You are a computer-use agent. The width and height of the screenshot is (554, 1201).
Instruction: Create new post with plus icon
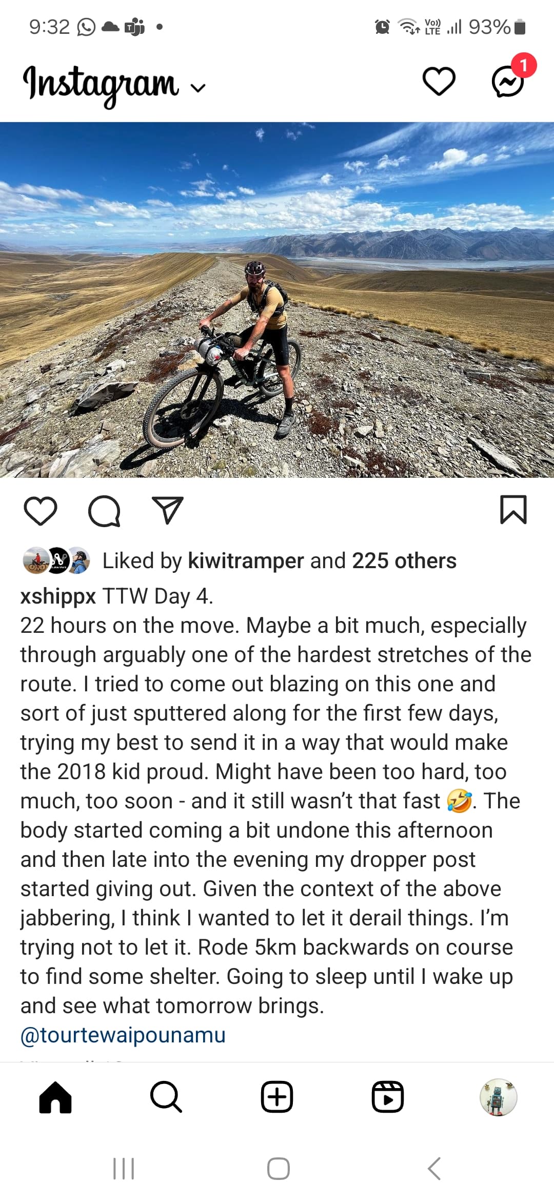(277, 1097)
